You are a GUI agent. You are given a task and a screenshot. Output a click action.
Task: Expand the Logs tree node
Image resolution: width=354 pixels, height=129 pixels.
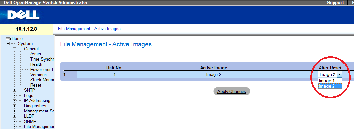14,96
